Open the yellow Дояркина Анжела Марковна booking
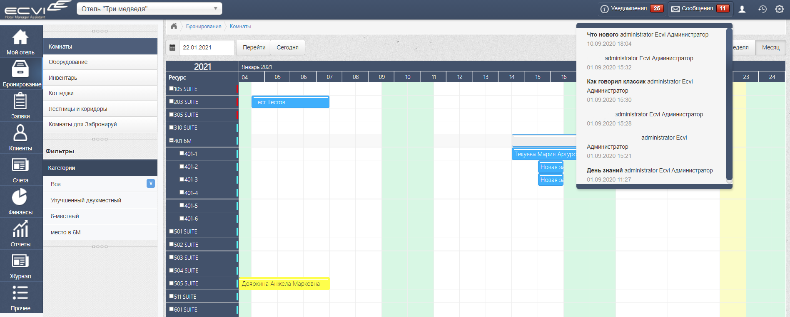 pyautogui.click(x=284, y=284)
